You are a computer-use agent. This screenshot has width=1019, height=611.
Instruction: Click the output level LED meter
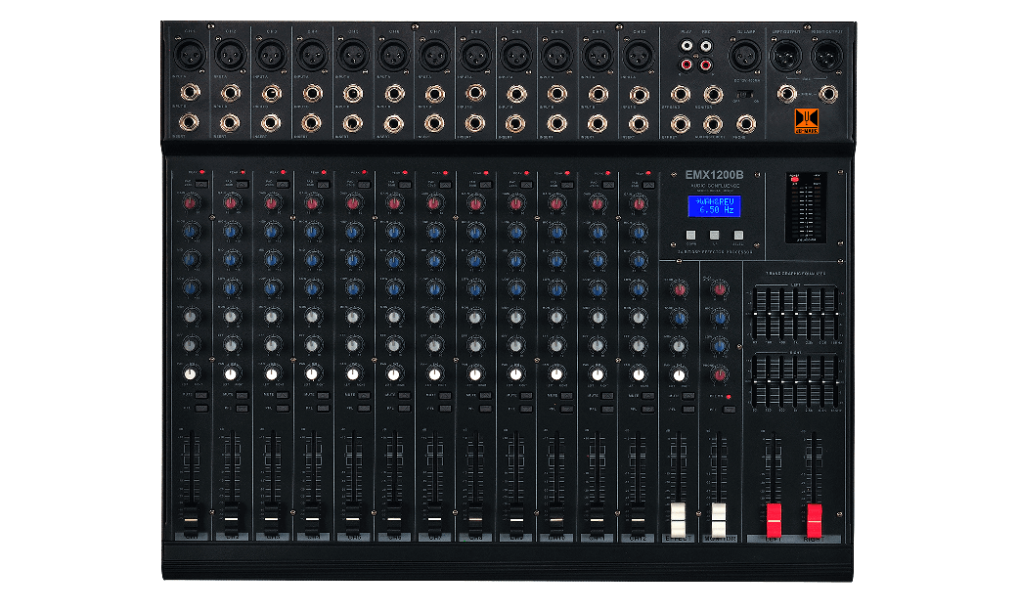805,208
